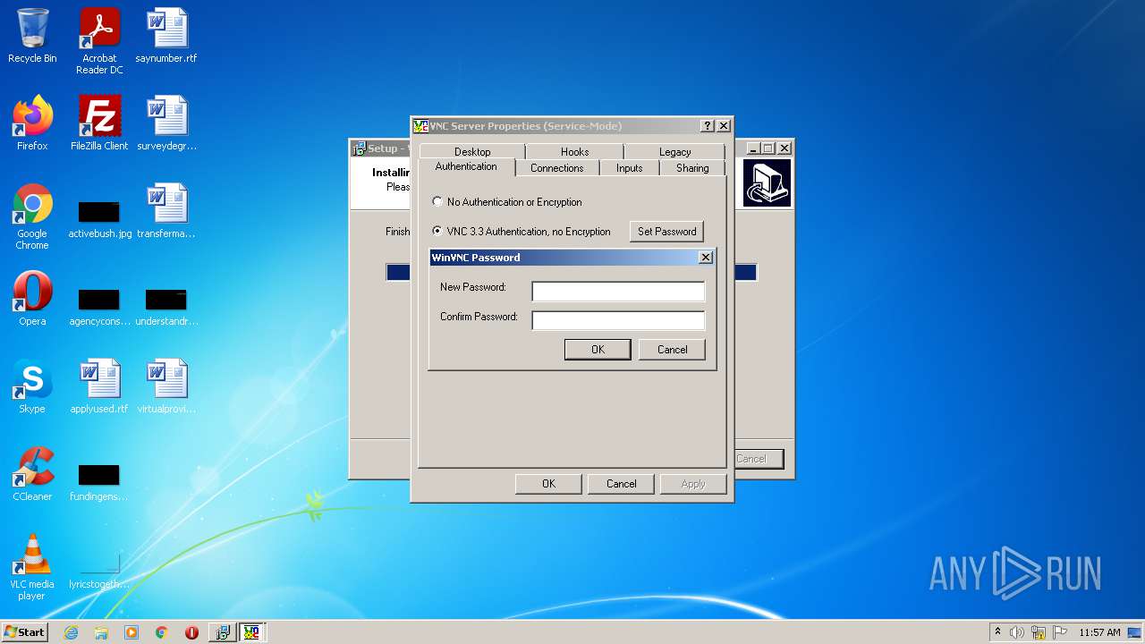
Task: Switch to the Inputs tab
Action: 629,168
